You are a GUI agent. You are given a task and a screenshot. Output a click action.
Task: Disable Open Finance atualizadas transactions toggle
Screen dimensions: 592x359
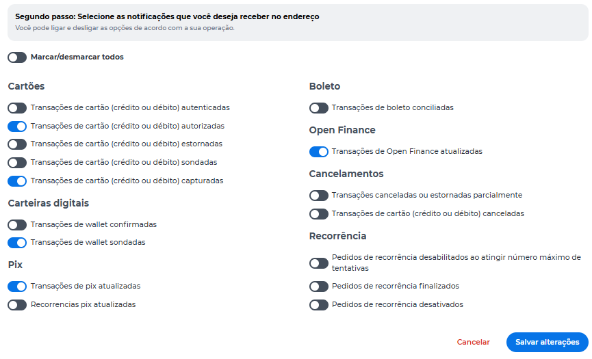[319, 152]
